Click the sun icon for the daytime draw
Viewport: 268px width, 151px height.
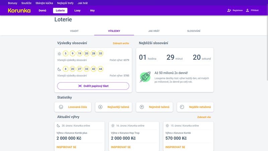click(x=59, y=54)
